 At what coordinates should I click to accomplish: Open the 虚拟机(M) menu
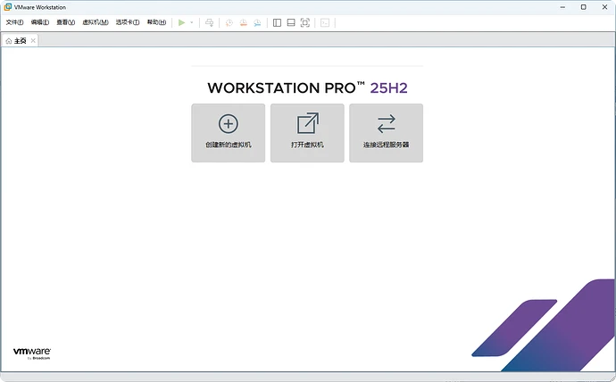(x=95, y=22)
